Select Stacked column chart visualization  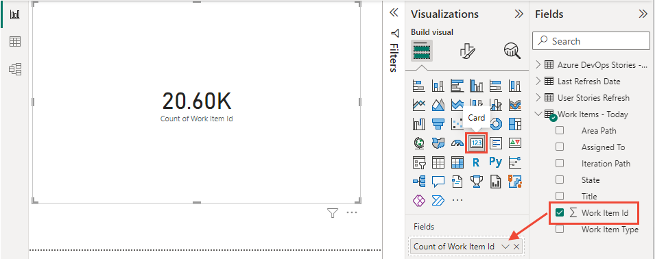tap(438, 86)
